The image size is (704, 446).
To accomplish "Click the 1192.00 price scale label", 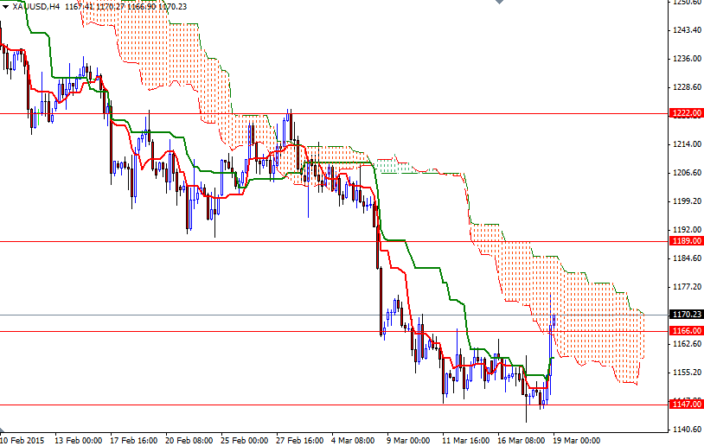I will coord(687,230).
